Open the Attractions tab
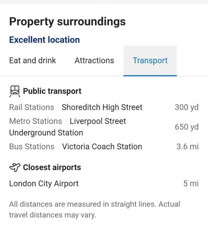 coord(95,60)
